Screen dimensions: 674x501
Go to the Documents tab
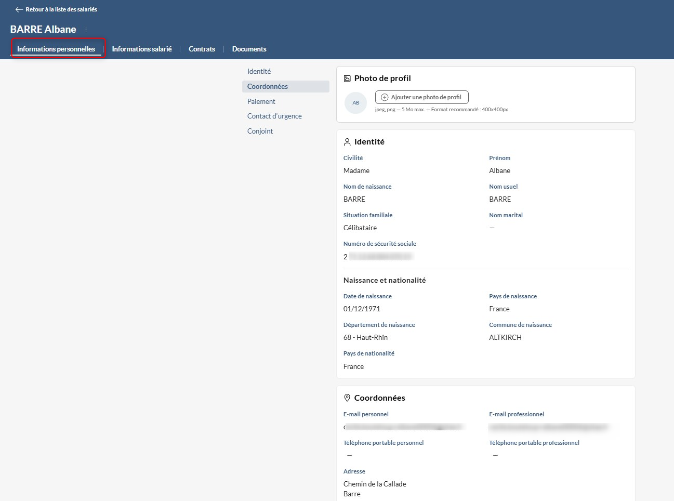click(x=249, y=49)
